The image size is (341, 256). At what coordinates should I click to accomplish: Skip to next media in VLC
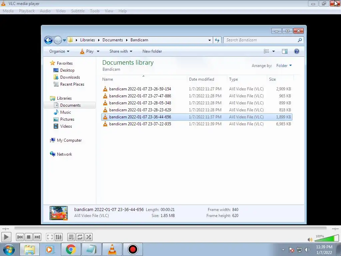tap(37, 237)
